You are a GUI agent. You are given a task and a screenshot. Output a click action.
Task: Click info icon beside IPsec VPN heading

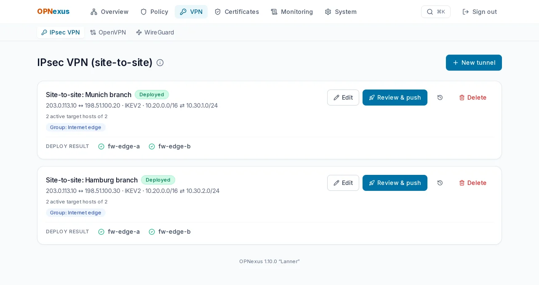pos(160,63)
